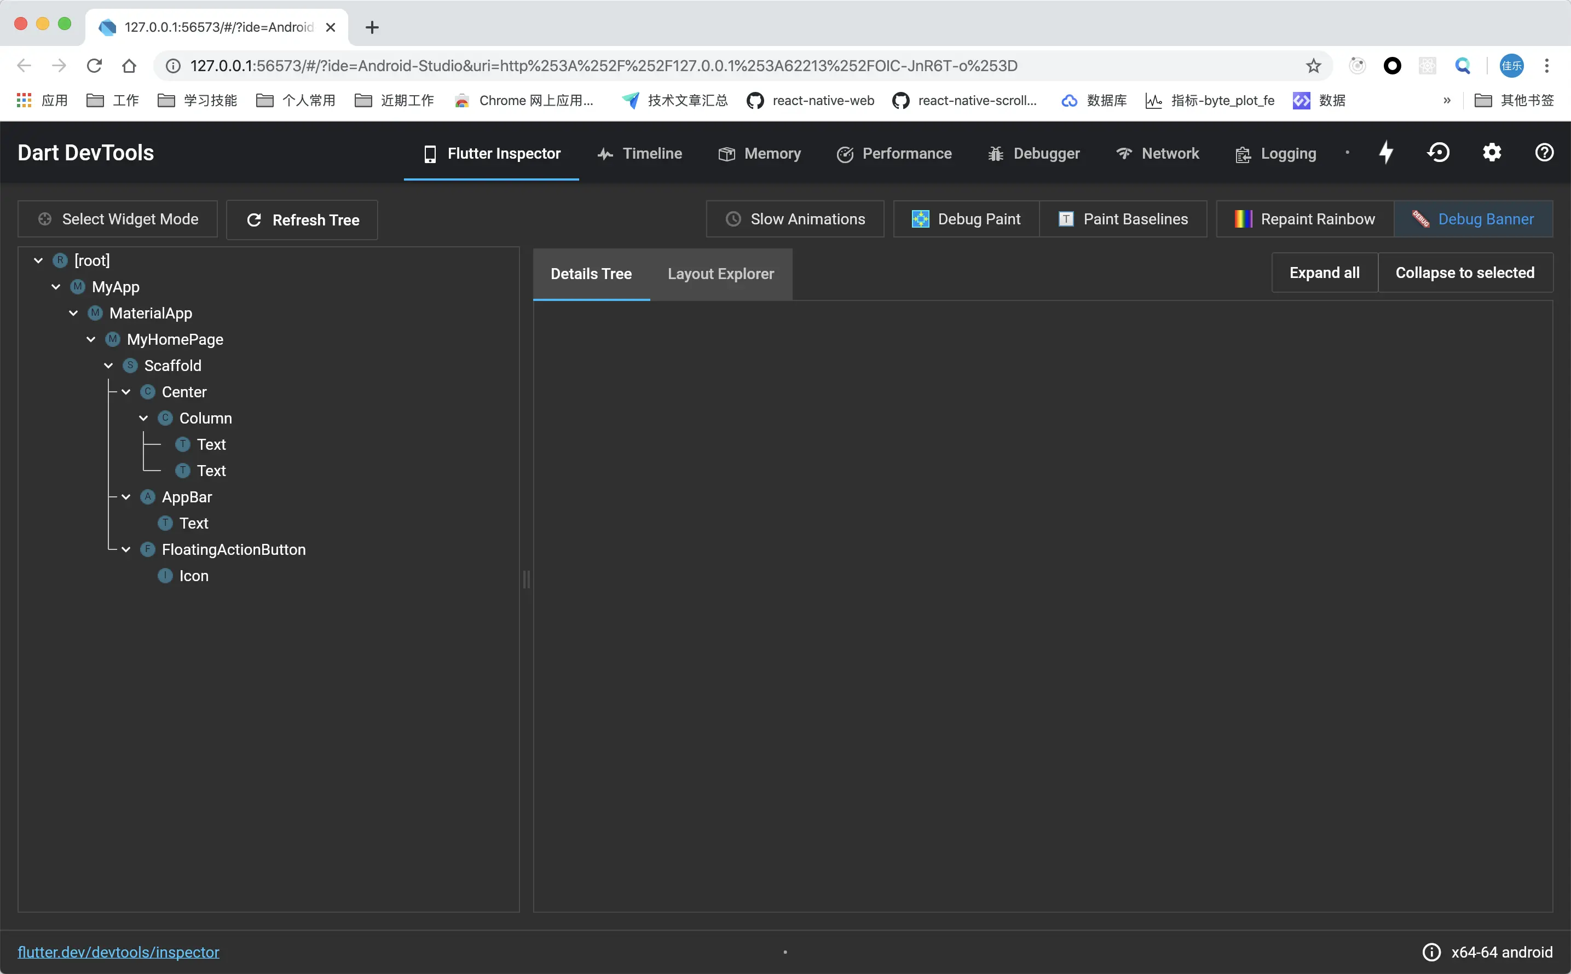This screenshot has width=1571, height=974.
Task: Collapse the Scaffold node
Action: 108,366
